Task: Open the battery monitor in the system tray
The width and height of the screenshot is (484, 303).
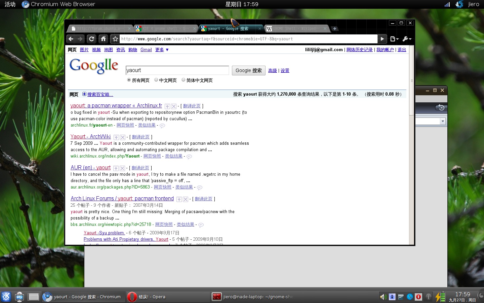Action: click(440, 297)
